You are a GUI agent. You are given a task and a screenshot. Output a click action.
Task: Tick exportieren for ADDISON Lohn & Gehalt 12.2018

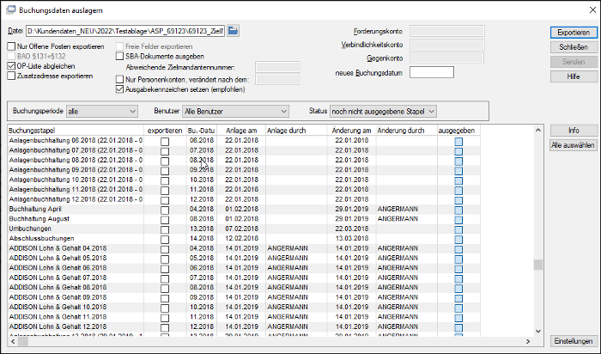pos(165,327)
